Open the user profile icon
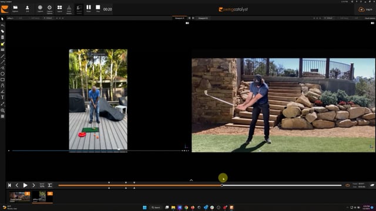Viewport: 376px width, 211px height. tap(28, 9)
